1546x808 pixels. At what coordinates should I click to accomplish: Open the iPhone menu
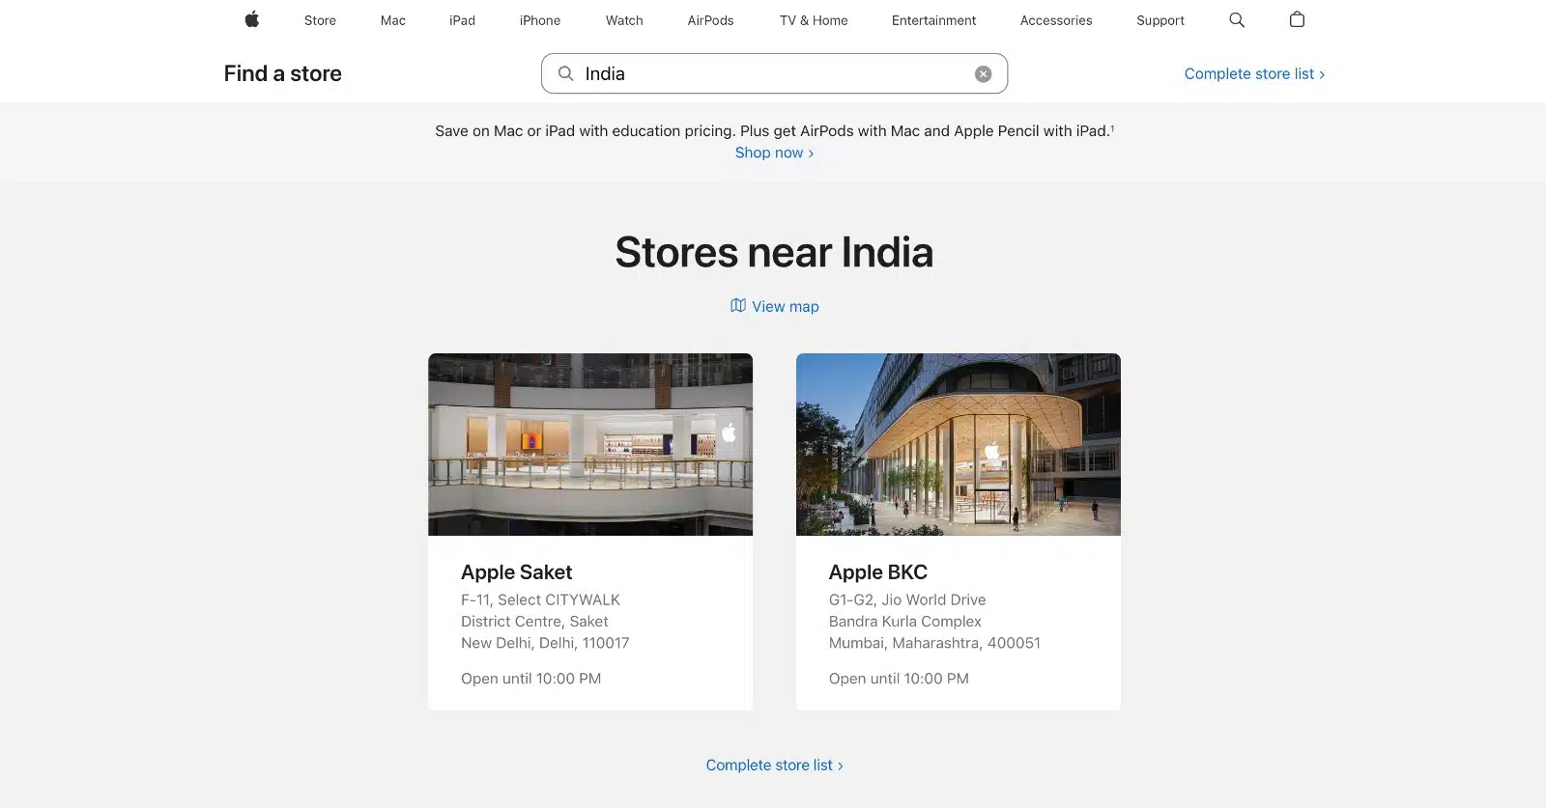click(x=540, y=20)
